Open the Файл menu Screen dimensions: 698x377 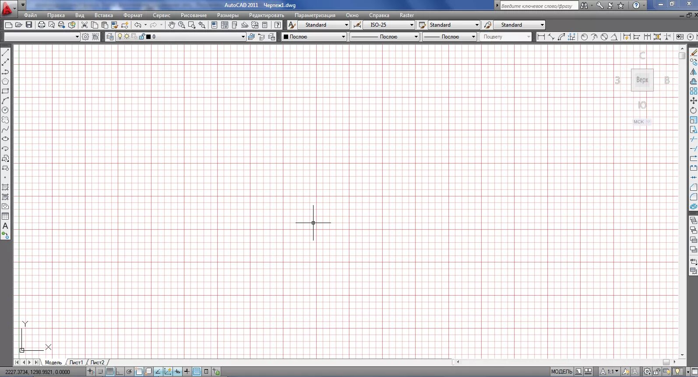pos(31,15)
